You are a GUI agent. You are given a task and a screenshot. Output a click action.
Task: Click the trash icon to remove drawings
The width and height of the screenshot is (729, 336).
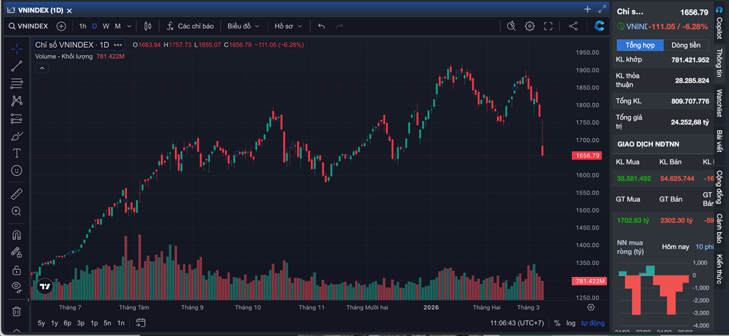16,311
